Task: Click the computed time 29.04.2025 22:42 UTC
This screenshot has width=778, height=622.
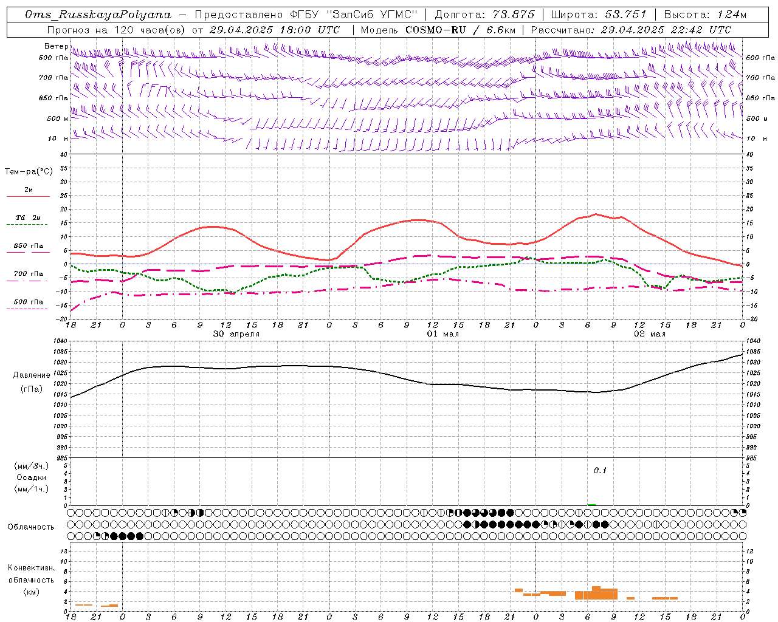Action: click(x=666, y=30)
